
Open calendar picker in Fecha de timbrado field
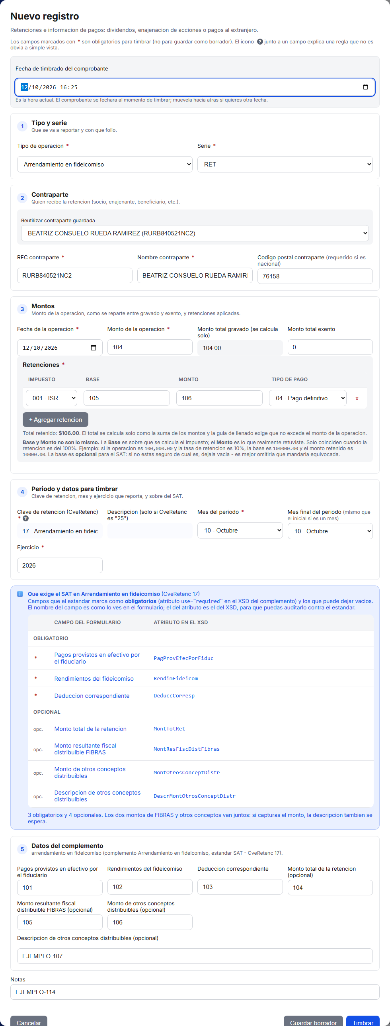(x=365, y=87)
